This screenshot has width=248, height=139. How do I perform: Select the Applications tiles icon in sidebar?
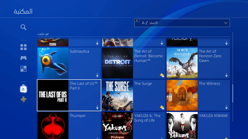click(x=23, y=69)
